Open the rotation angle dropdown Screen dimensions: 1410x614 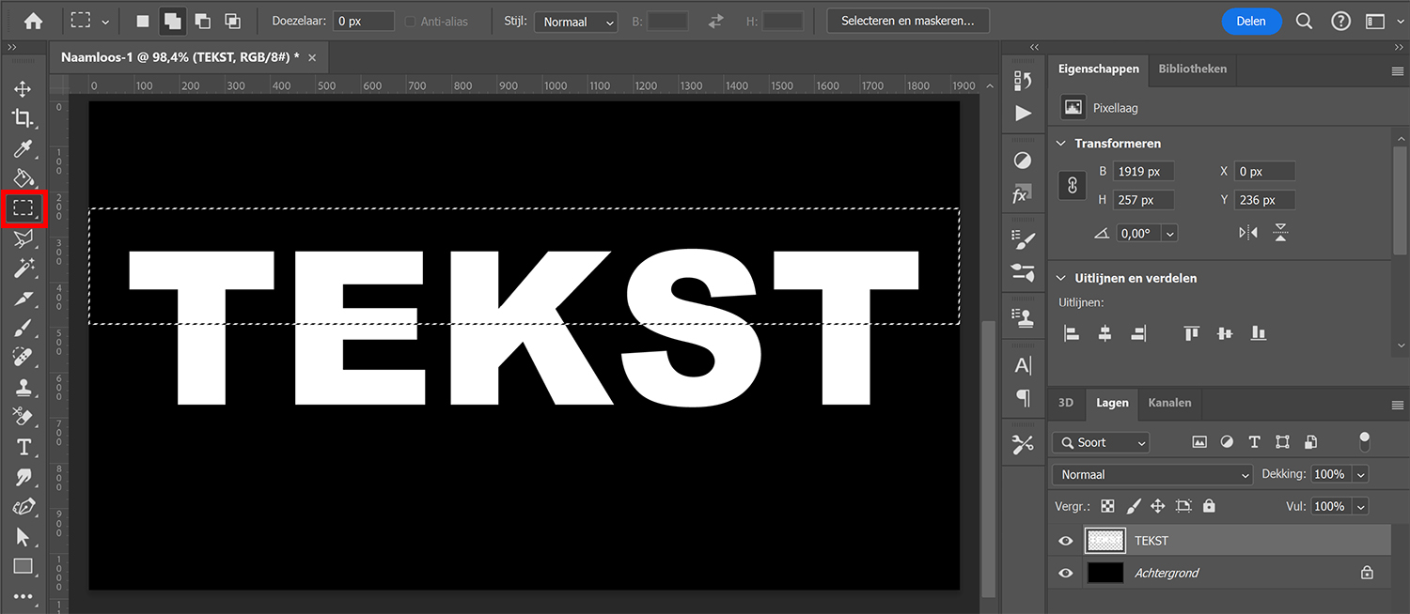click(1169, 234)
